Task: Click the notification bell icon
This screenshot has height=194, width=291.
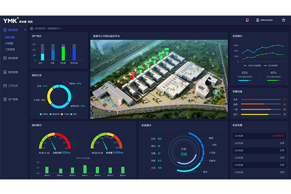Action: click(247, 20)
